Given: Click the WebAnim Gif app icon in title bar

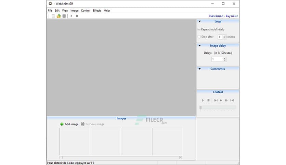Looking at the screenshot, I should [x=50, y=4].
